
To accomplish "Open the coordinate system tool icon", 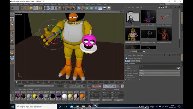I will pos(59,8).
